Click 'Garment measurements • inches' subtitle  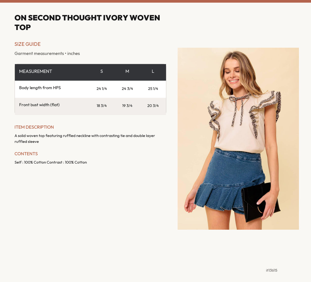coord(47,53)
